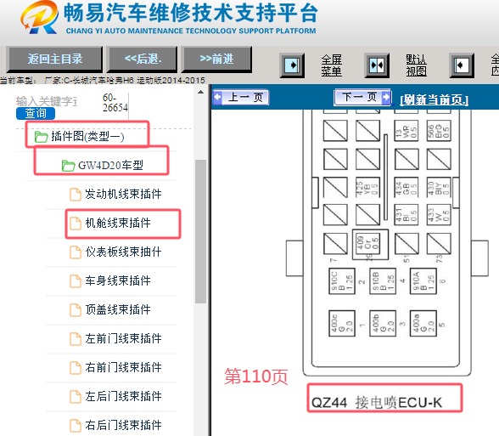Go forward with >>前进 button
This screenshot has height=436, width=499.
(216, 59)
